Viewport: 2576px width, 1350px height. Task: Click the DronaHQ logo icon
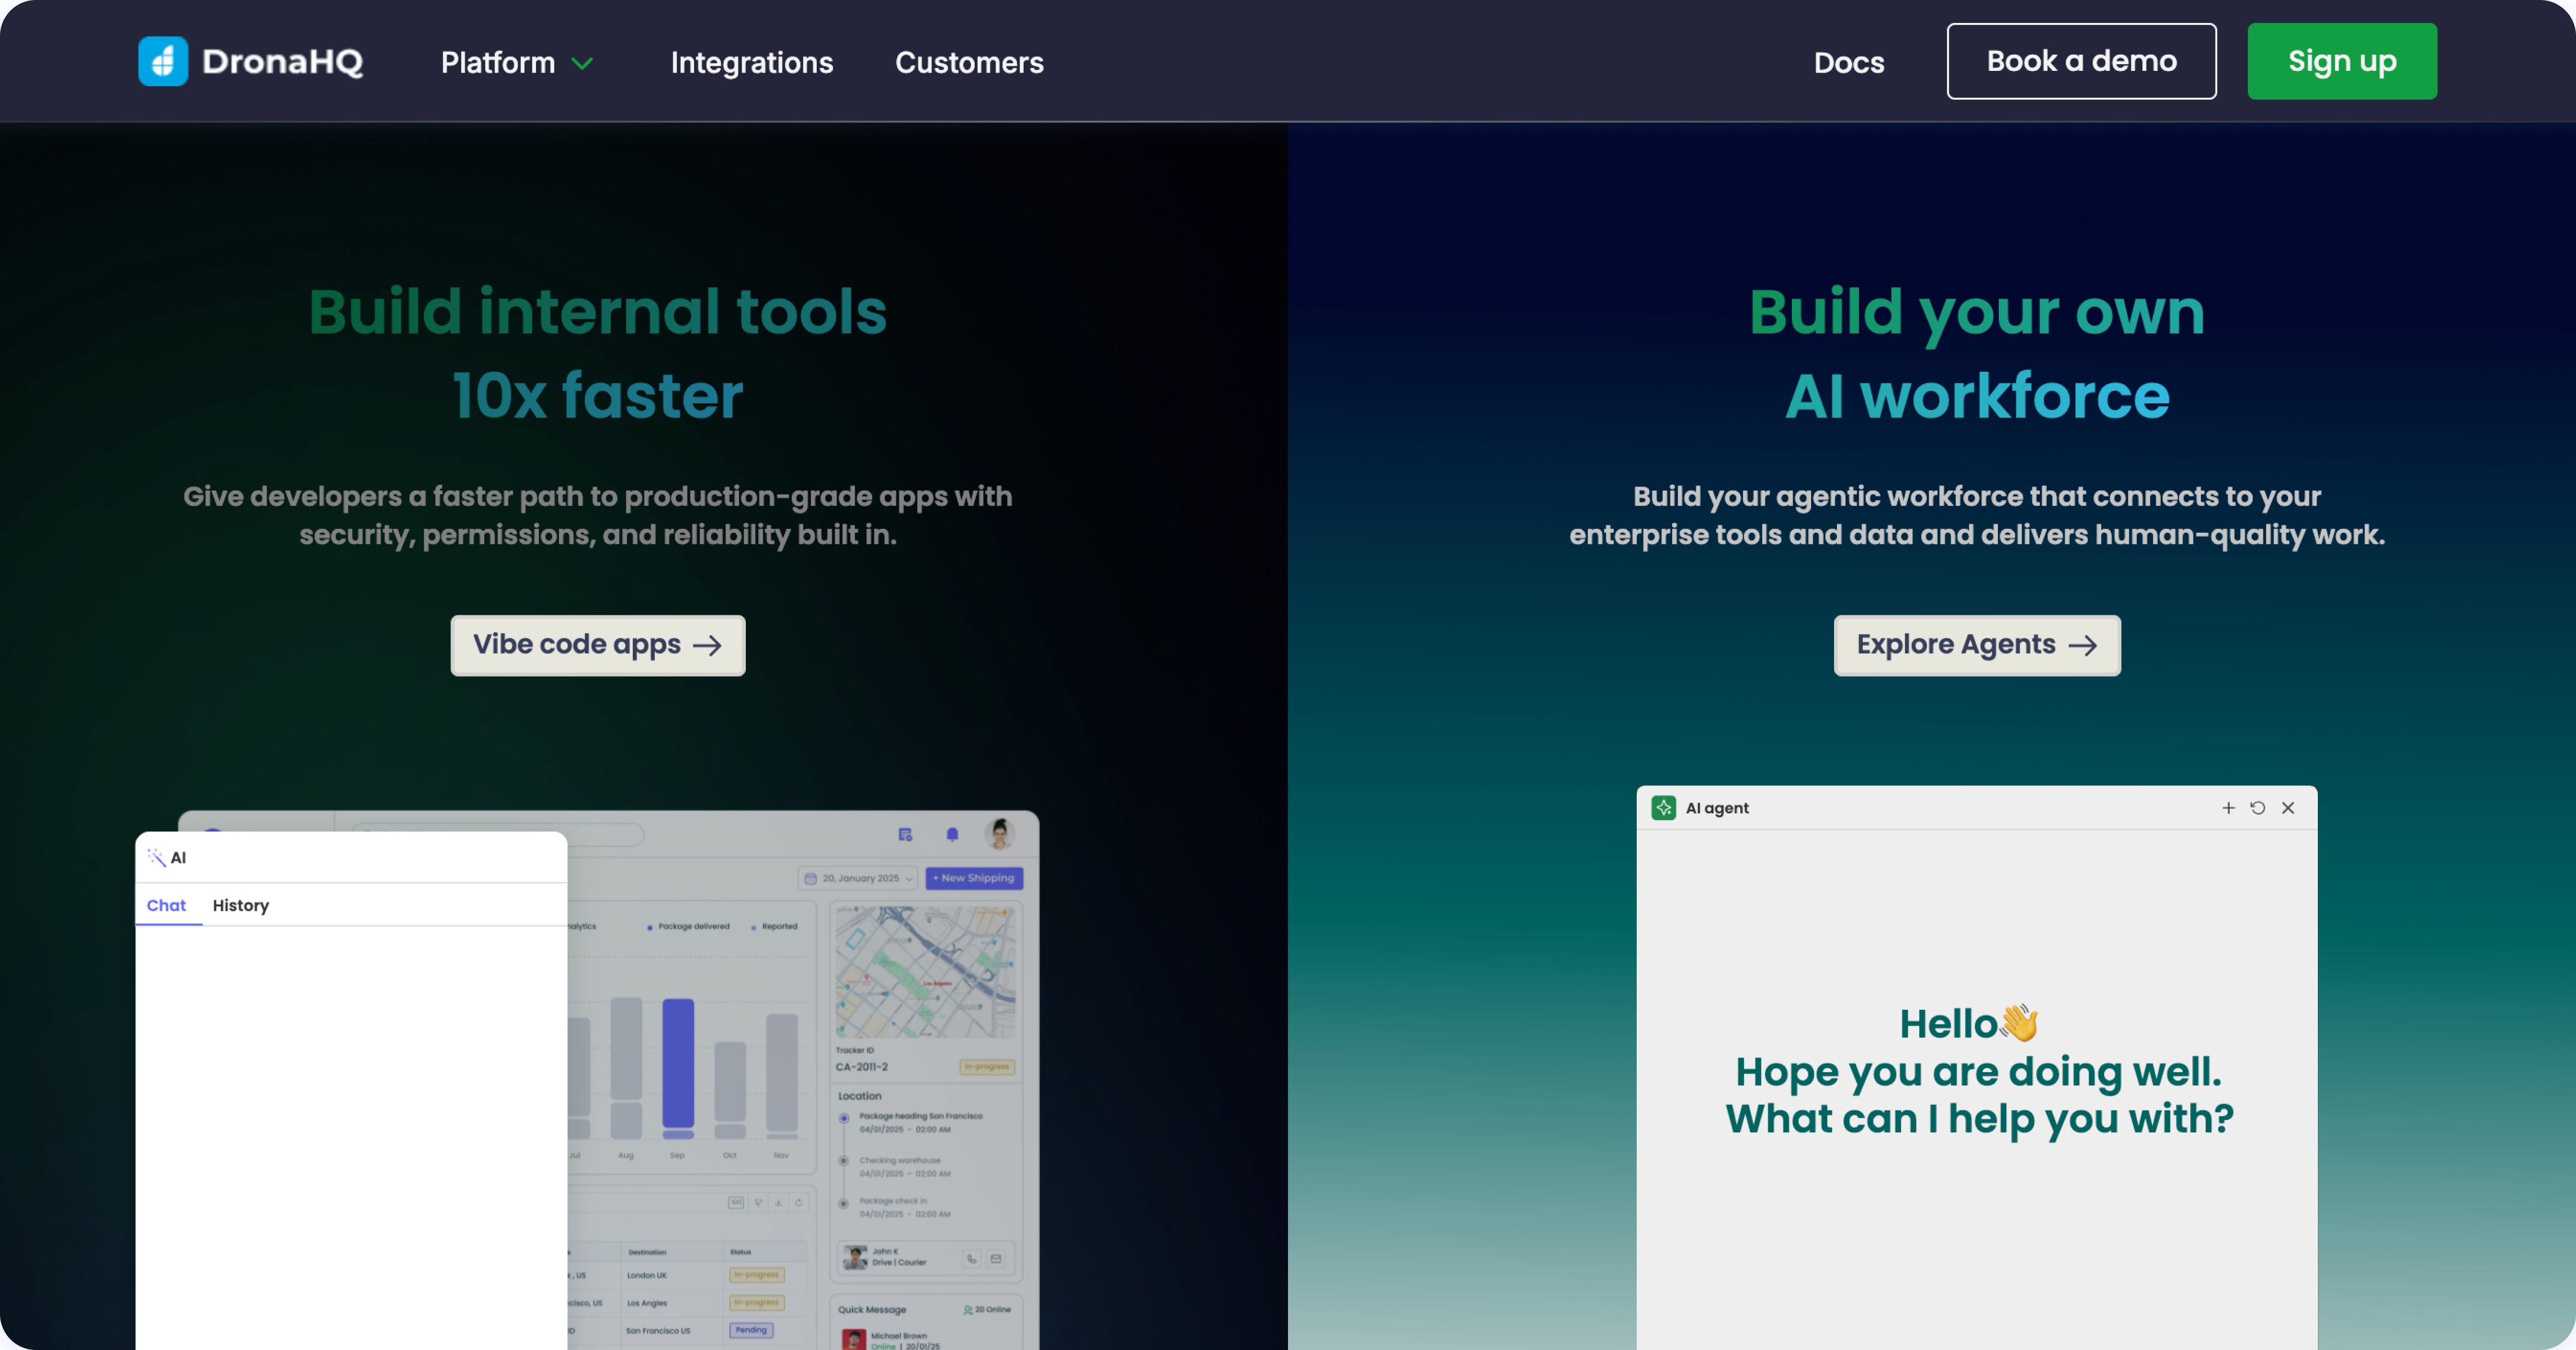pos(163,61)
